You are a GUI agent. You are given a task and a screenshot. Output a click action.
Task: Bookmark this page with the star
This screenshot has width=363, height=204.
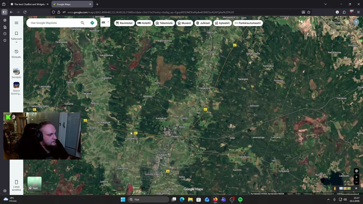309,12
